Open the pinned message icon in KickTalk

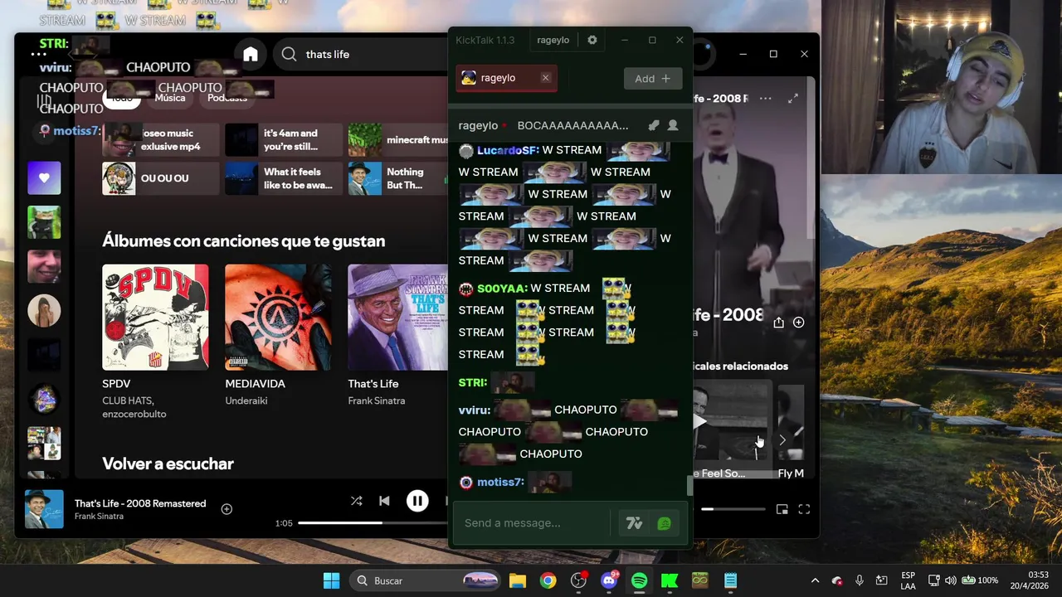[654, 125]
